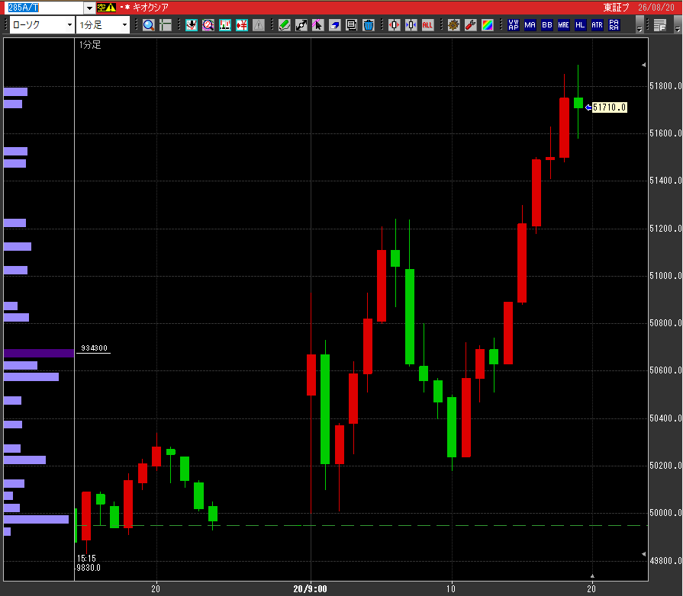Click the 50000.0 price axis label

pyautogui.click(x=665, y=513)
